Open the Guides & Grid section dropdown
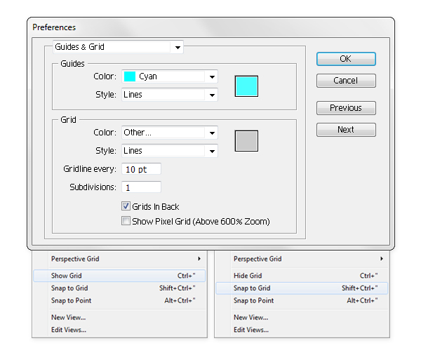This screenshot has width=421, height=355. click(x=118, y=47)
